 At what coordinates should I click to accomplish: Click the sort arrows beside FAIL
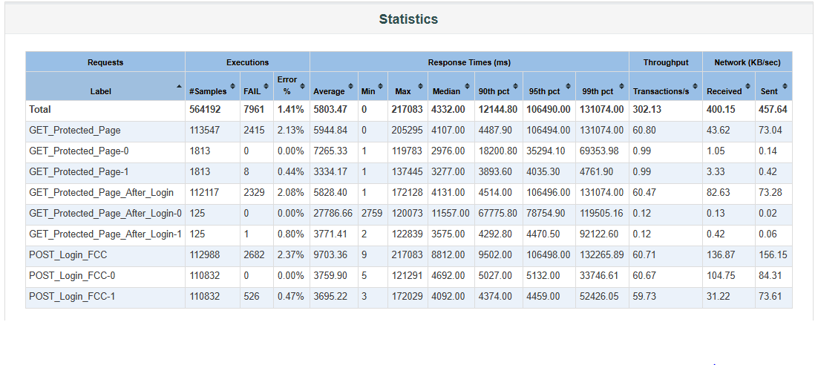coord(267,86)
